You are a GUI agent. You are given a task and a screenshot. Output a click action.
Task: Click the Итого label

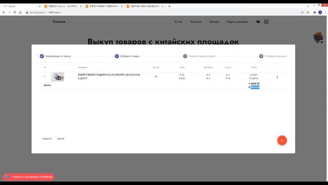point(47,85)
